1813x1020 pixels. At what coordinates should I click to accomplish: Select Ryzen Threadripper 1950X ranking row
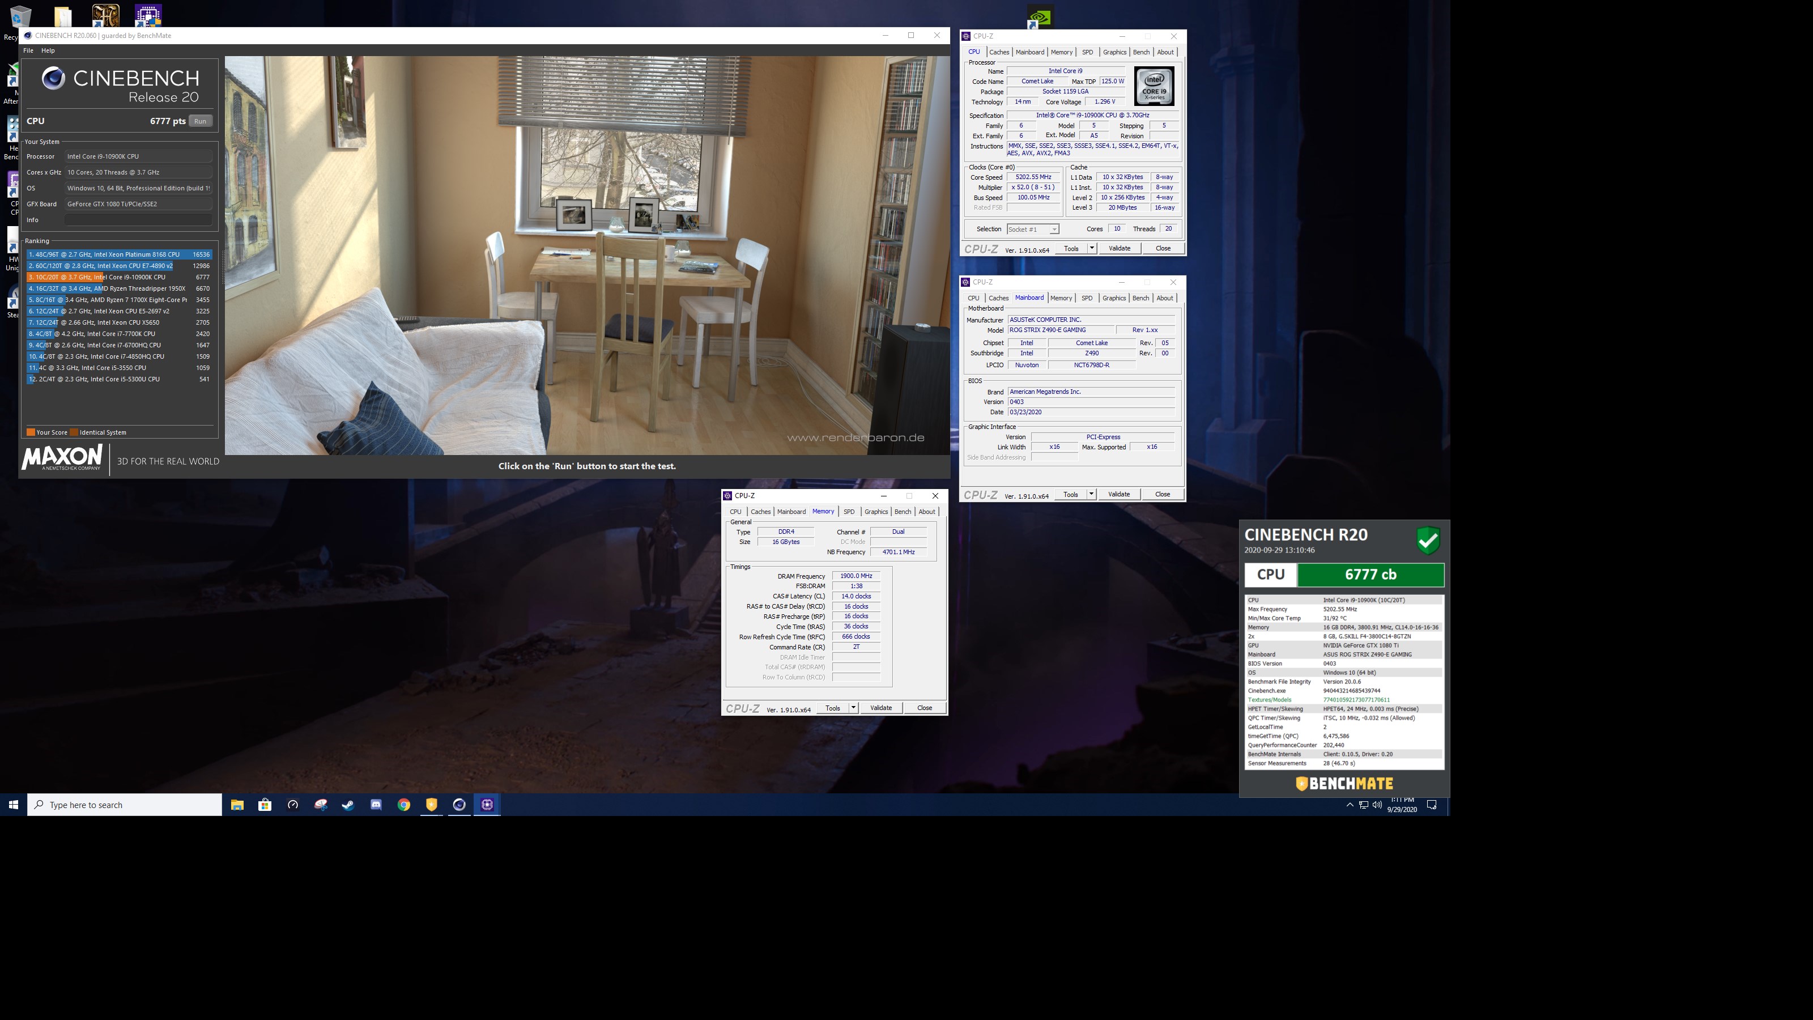click(x=119, y=288)
